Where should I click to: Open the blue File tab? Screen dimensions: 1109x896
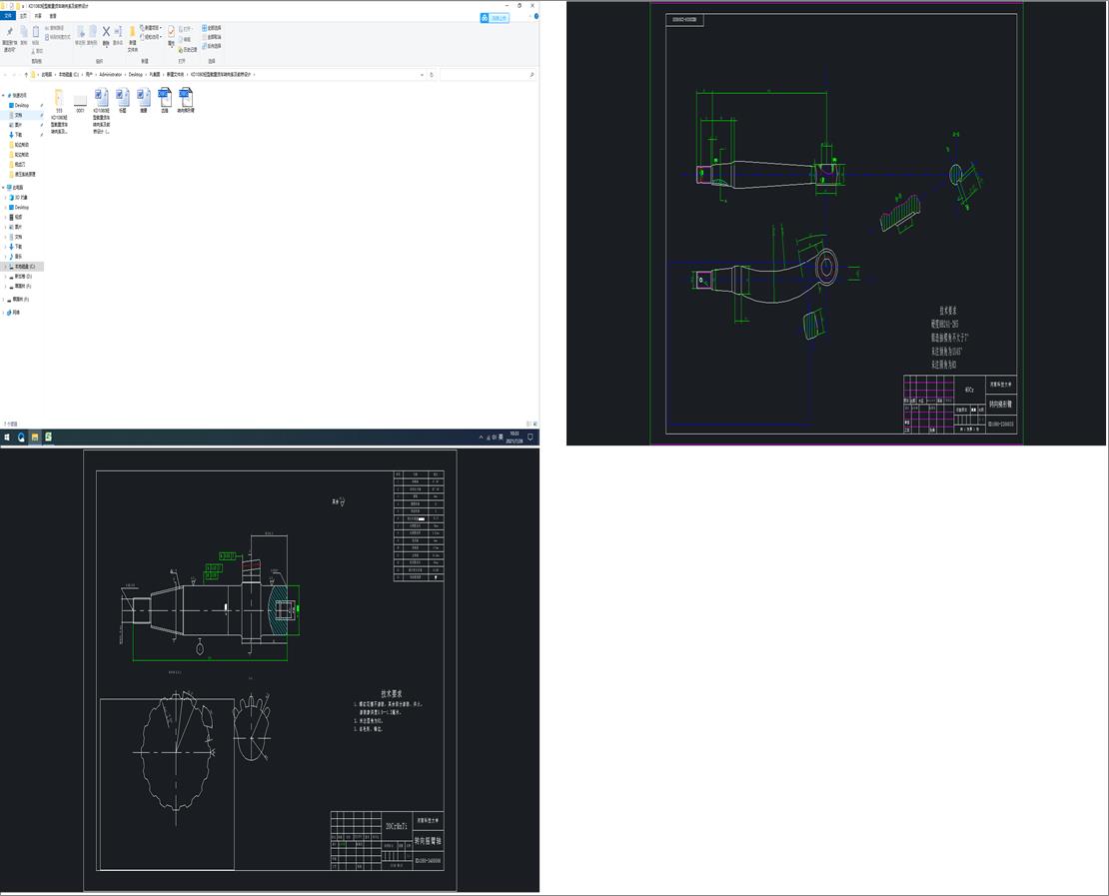8,16
